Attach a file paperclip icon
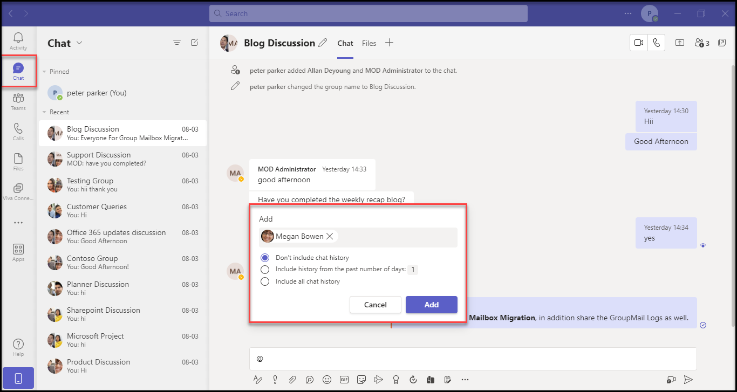Viewport: 737px width, 392px height. [x=292, y=380]
